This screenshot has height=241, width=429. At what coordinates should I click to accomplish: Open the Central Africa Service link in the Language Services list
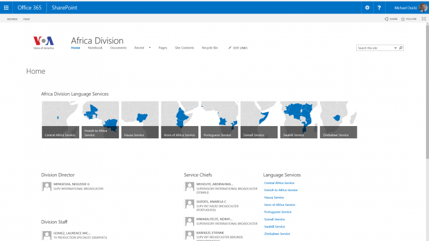click(279, 183)
